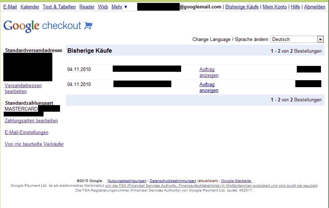Image resolution: width=329 pixels, height=208 pixels.
Task: Click the MASTERCARD payment text
Action: (x=21, y=109)
